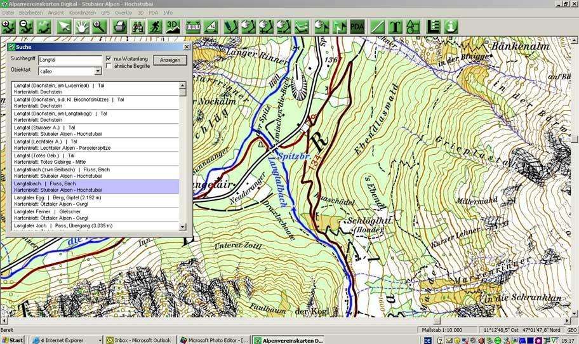This screenshot has width=579, height=344.
Task: Select the hand pan tool
Action: coord(82,27)
